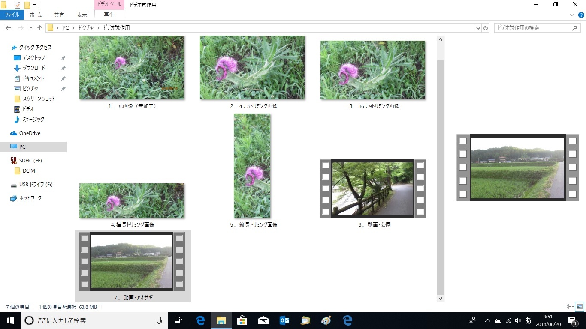Click the search magnifier icon
Image resolution: width=586 pixels, height=329 pixels.
pos(575,28)
